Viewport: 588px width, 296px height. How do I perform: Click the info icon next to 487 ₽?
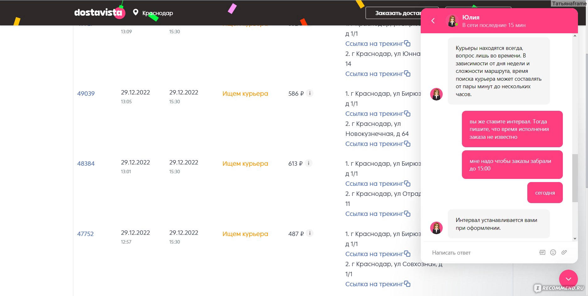click(310, 233)
